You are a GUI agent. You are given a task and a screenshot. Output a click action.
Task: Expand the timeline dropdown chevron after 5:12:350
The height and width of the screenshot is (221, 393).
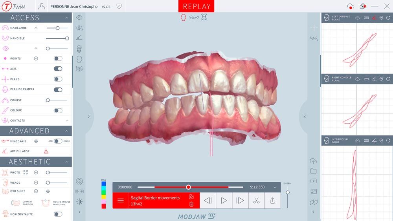pos(275,188)
